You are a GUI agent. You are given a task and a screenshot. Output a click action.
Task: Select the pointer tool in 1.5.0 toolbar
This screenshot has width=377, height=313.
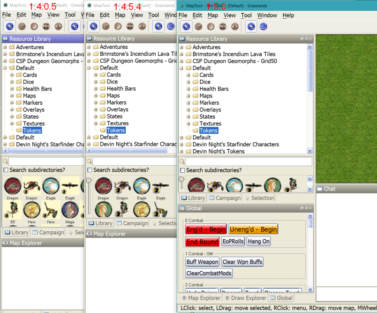[186, 26]
